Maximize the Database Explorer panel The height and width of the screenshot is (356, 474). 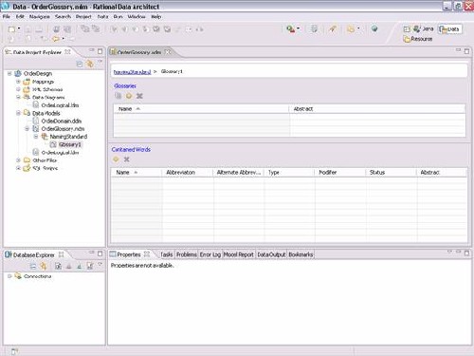[x=100, y=253]
